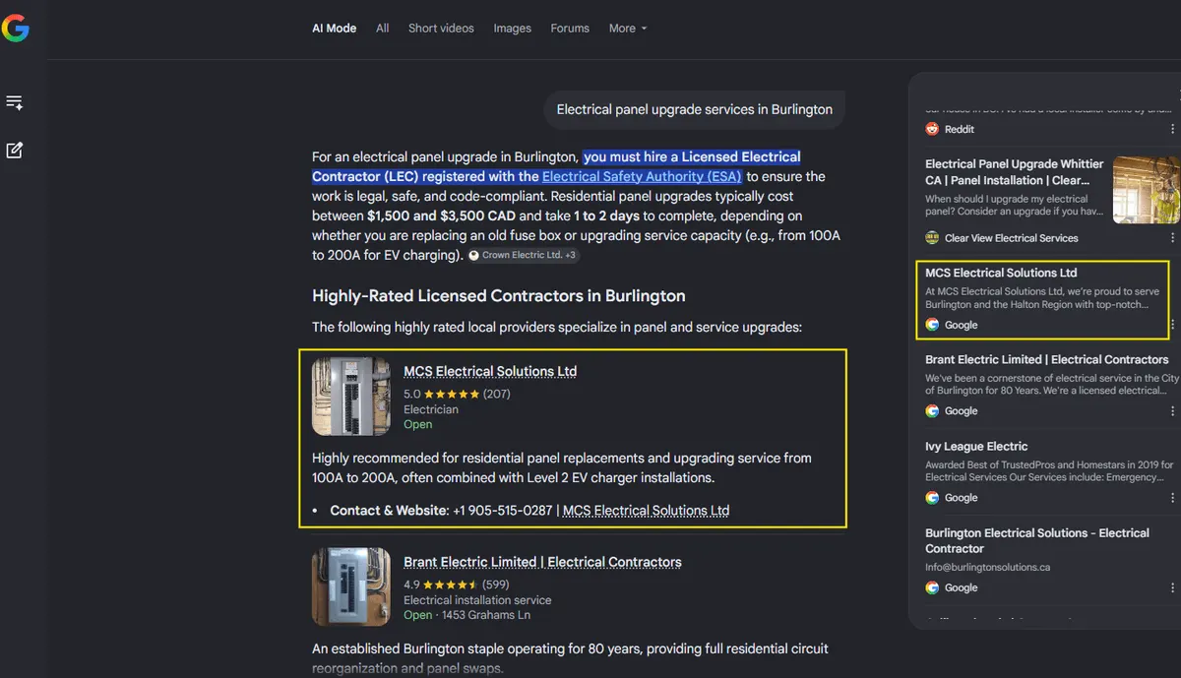Viewport: 1181px width, 678px height.
Task: Open the Brant Electric Limited listing title
Action: [542, 563]
